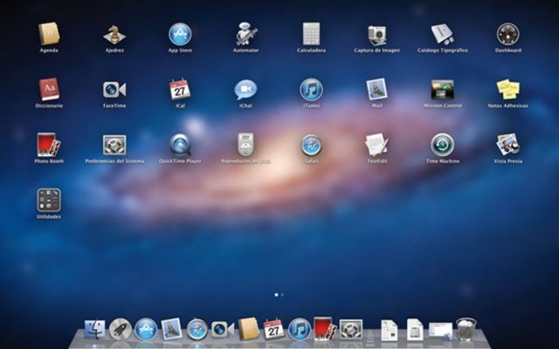Open the Trash in the Dock
The width and height of the screenshot is (559, 349).
coord(466,330)
